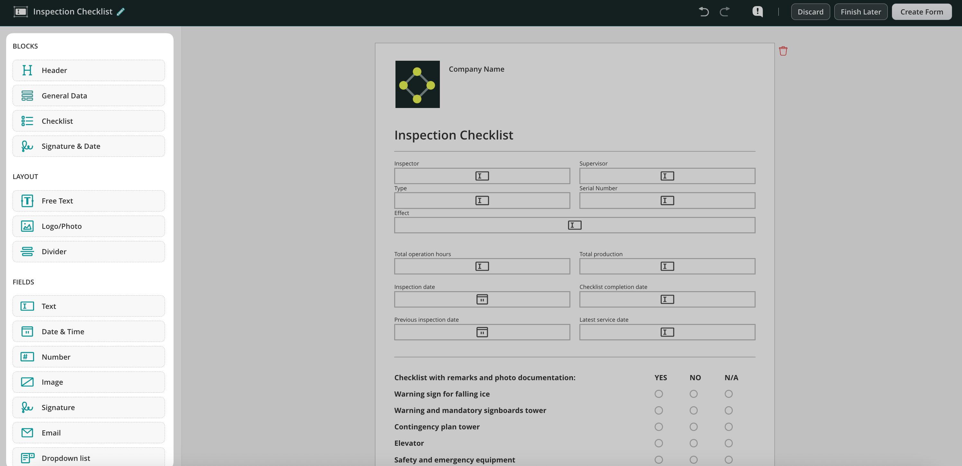Select N/A for Elevator

click(x=729, y=443)
